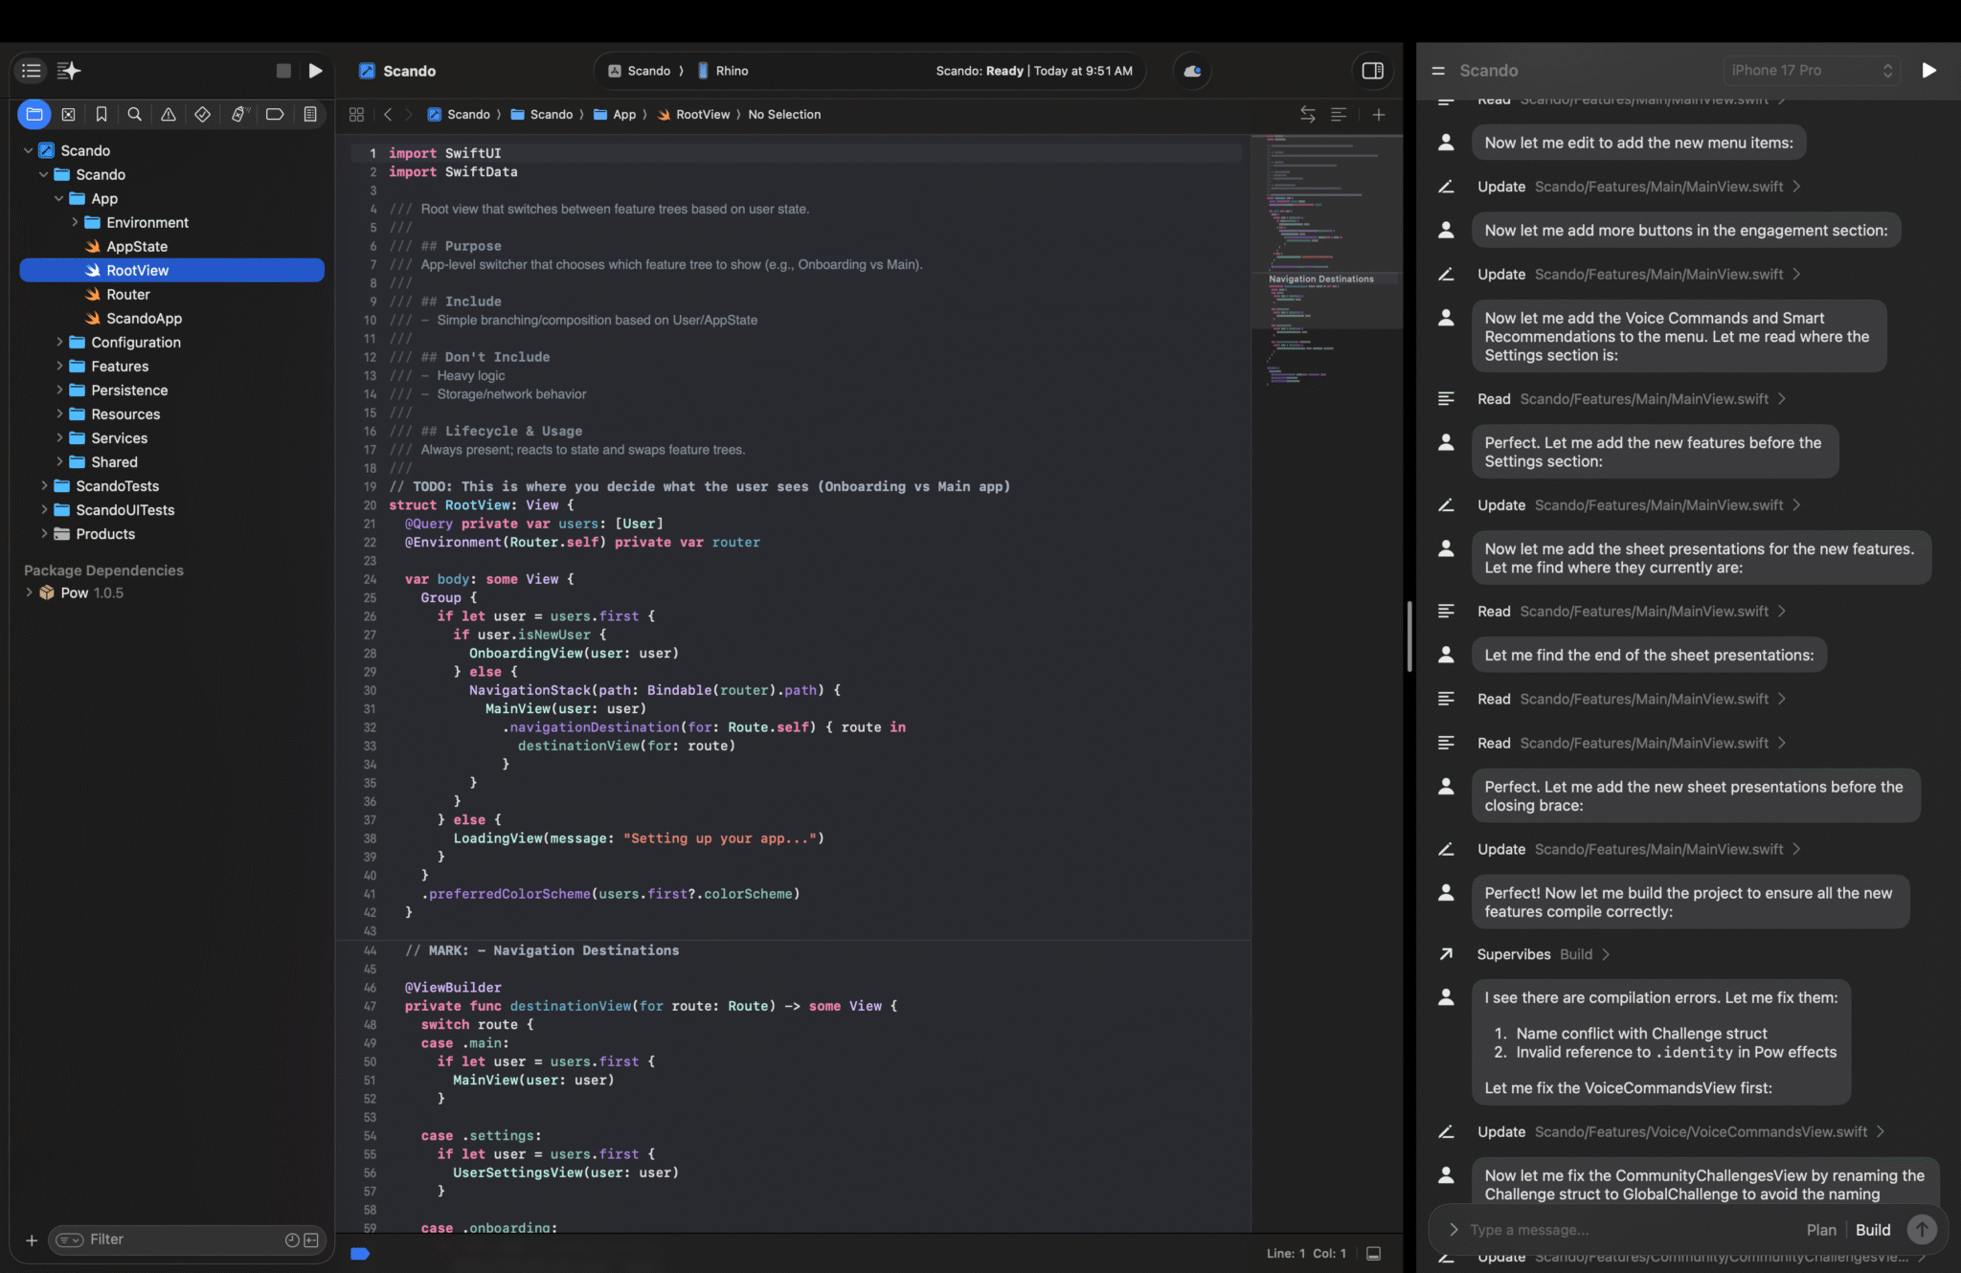Open the test navigator diamond icon
1961x1273 pixels.
point(202,115)
